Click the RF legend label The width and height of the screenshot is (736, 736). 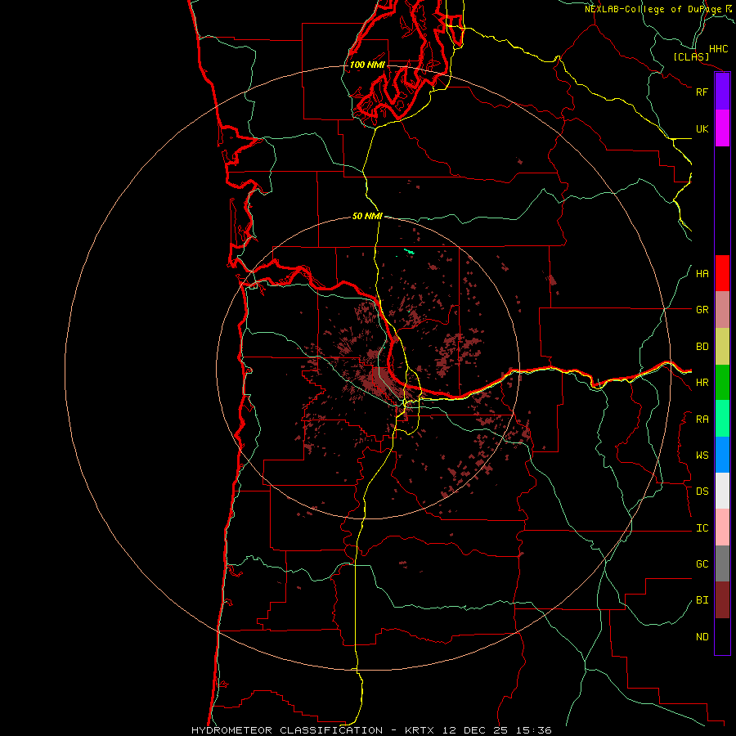(702, 92)
